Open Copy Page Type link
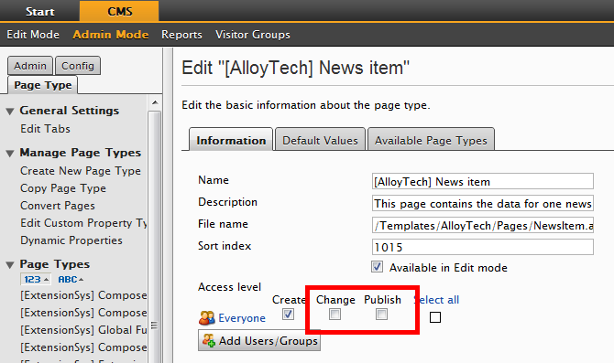This screenshot has height=363, width=614. (x=63, y=188)
